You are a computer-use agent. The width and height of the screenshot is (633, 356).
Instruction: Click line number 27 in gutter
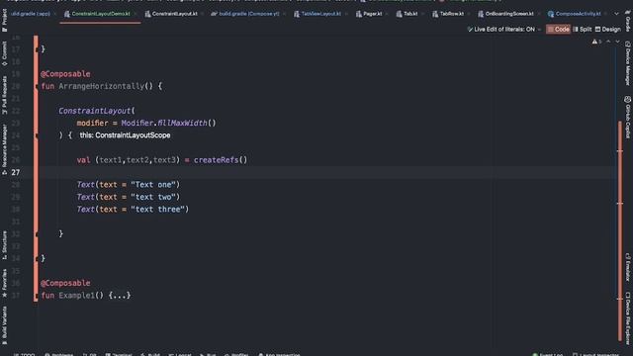coord(16,172)
